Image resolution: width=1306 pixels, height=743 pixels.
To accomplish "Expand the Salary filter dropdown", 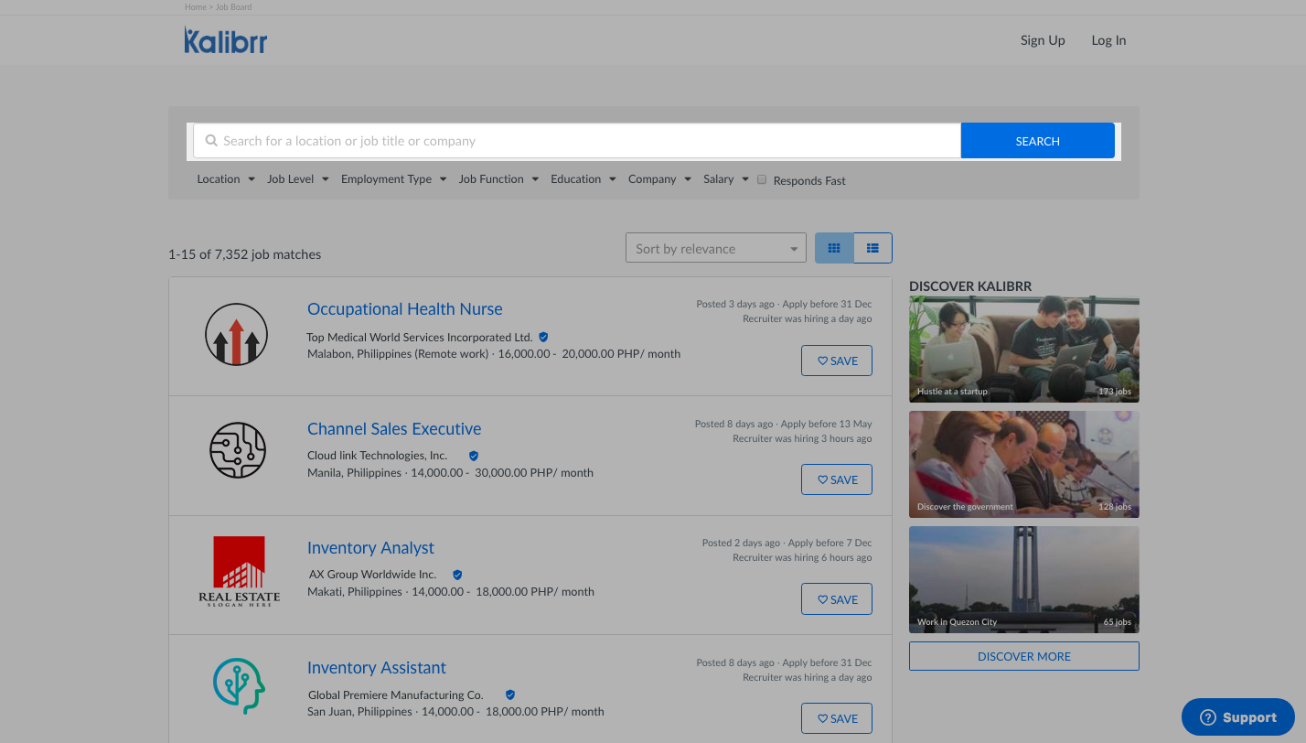I will tap(725, 179).
